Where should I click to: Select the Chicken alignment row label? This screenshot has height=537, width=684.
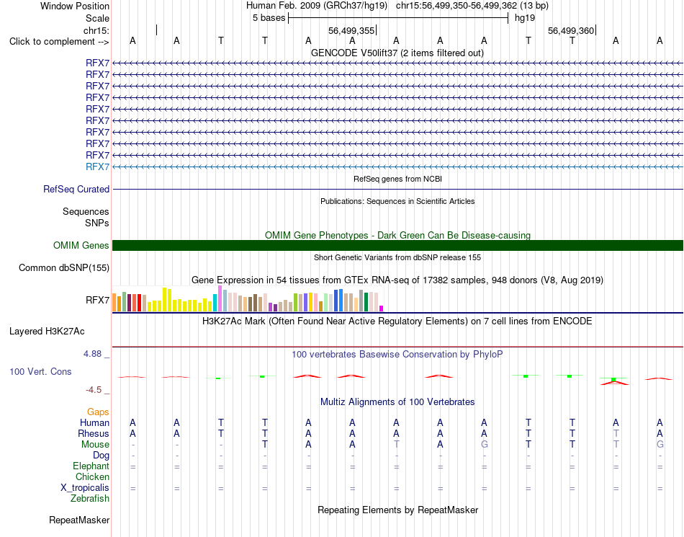(x=92, y=476)
